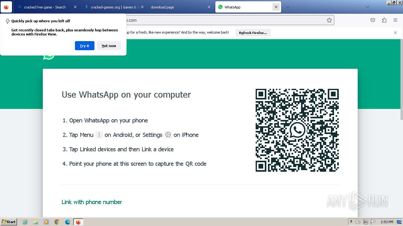The image size is (403, 226).
Task: Click Not now in the Firefox View popup
Action: point(109,46)
